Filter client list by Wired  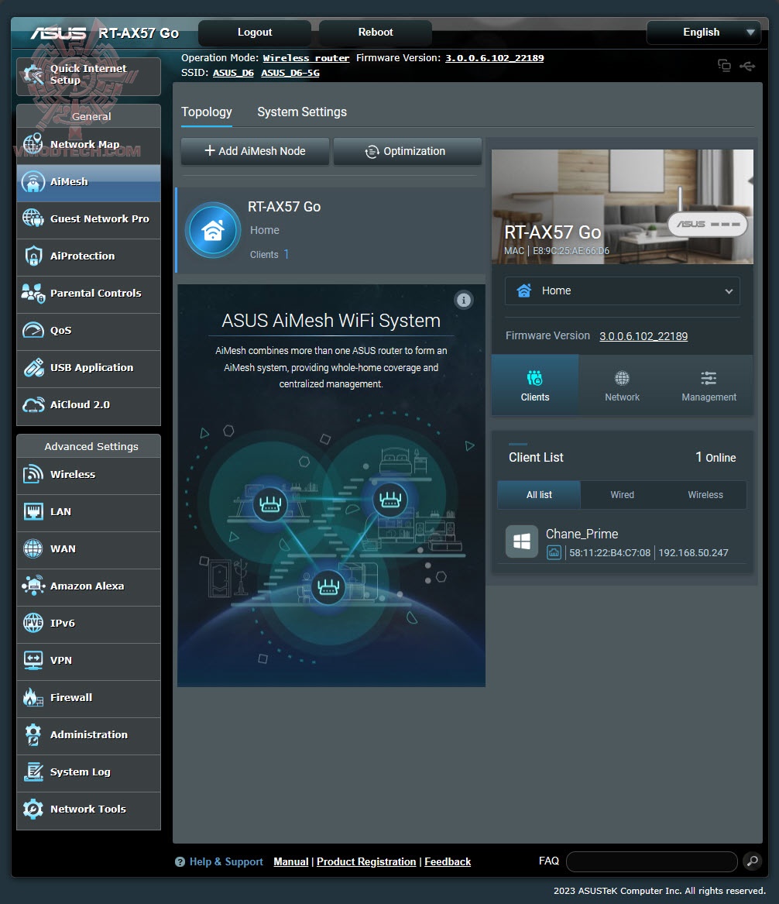coord(623,495)
